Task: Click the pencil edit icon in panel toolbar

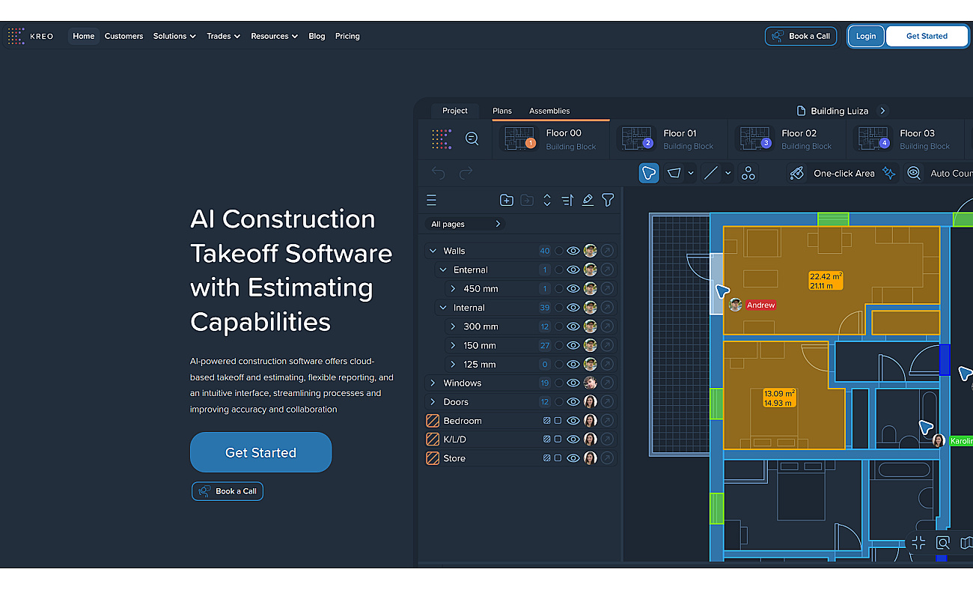Action: (588, 200)
